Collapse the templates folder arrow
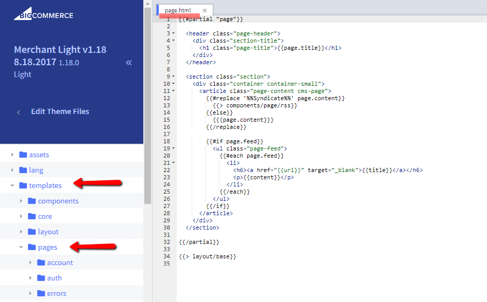The height and width of the screenshot is (302, 487). click(x=12, y=185)
